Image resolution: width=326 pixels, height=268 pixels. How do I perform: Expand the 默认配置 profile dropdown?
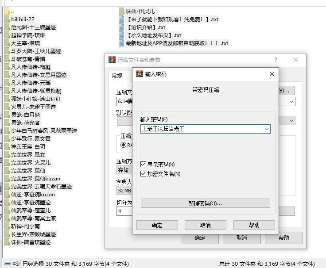[291, 120]
